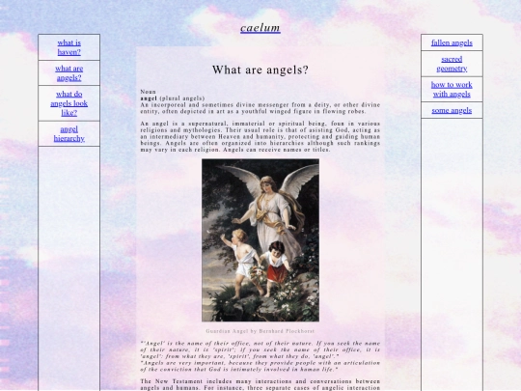This screenshot has width=521, height=391.
Task: Click the 'What are angels?' heading
Action: (260, 70)
